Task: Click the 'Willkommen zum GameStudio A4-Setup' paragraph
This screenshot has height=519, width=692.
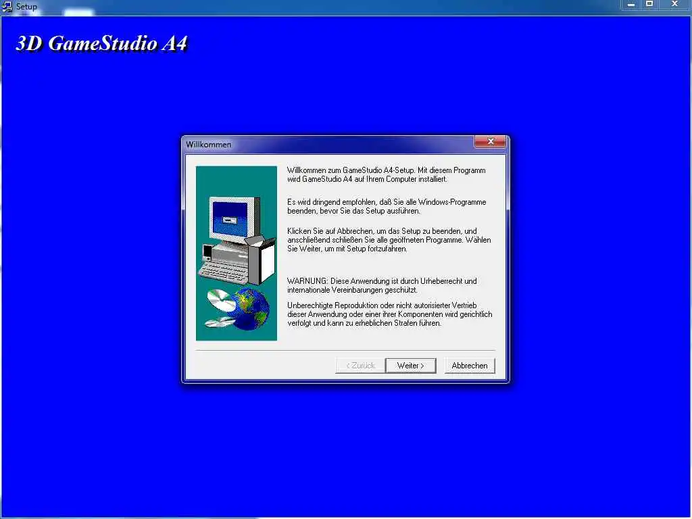Action: click(386, 175)
